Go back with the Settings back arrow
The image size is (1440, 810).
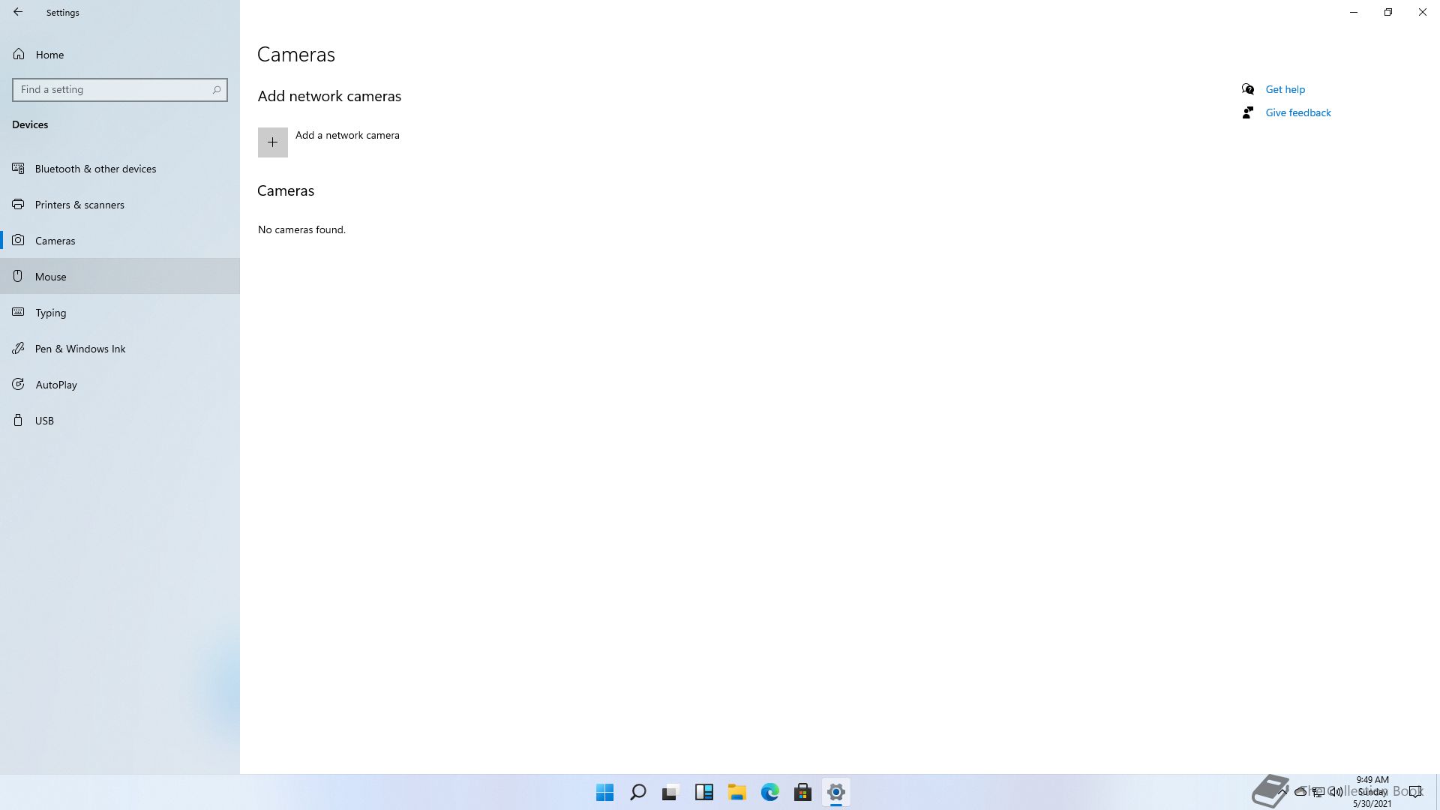pos(18,12)
